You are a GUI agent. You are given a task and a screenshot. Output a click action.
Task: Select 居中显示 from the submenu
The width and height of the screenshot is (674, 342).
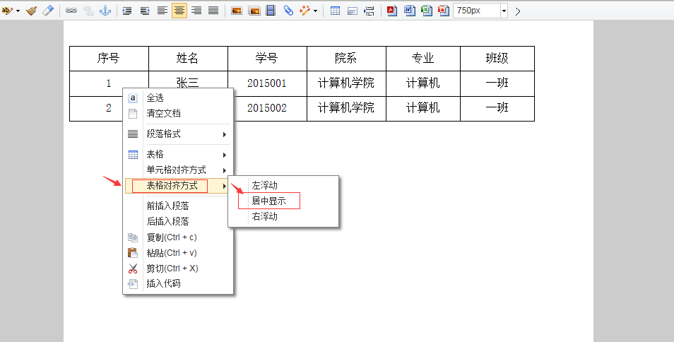coord(268,201)
